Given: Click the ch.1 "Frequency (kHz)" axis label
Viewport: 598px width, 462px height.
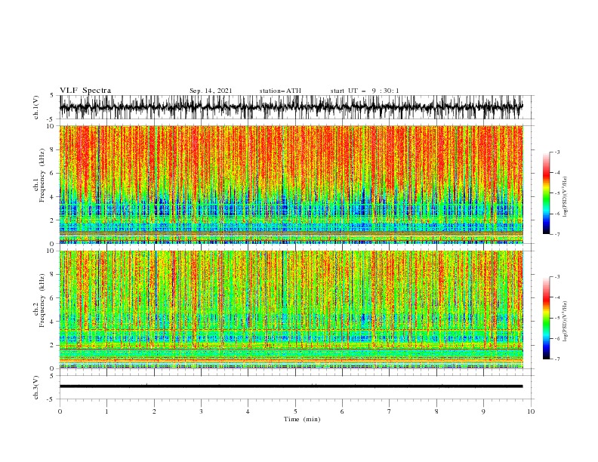Looking at the screenshot, I should click(42, 176).
